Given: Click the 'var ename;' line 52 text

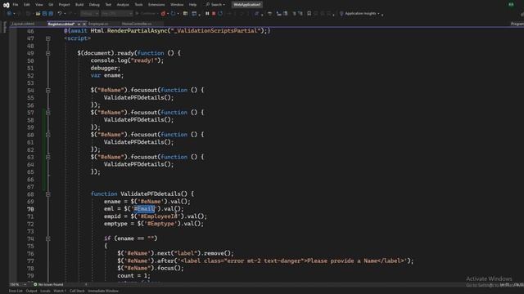Looking at the screenshot, I should [107, 75].
